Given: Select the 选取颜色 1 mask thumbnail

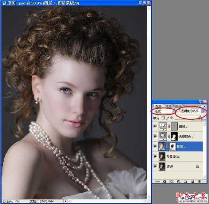Looking at the screenshot, I should pos(174,136).
